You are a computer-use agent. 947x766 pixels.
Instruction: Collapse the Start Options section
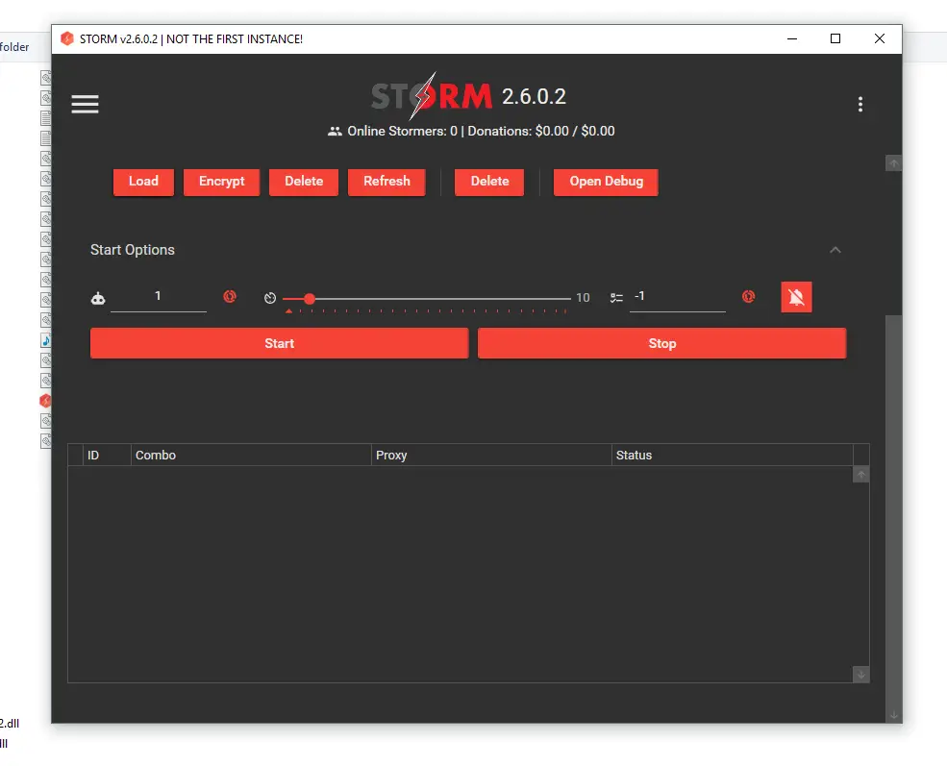coord(835,250)
